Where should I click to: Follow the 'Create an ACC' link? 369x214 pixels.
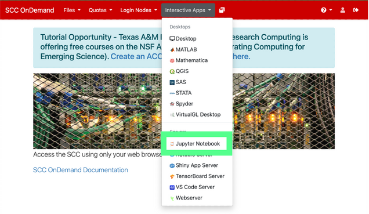tap(136, 56)
